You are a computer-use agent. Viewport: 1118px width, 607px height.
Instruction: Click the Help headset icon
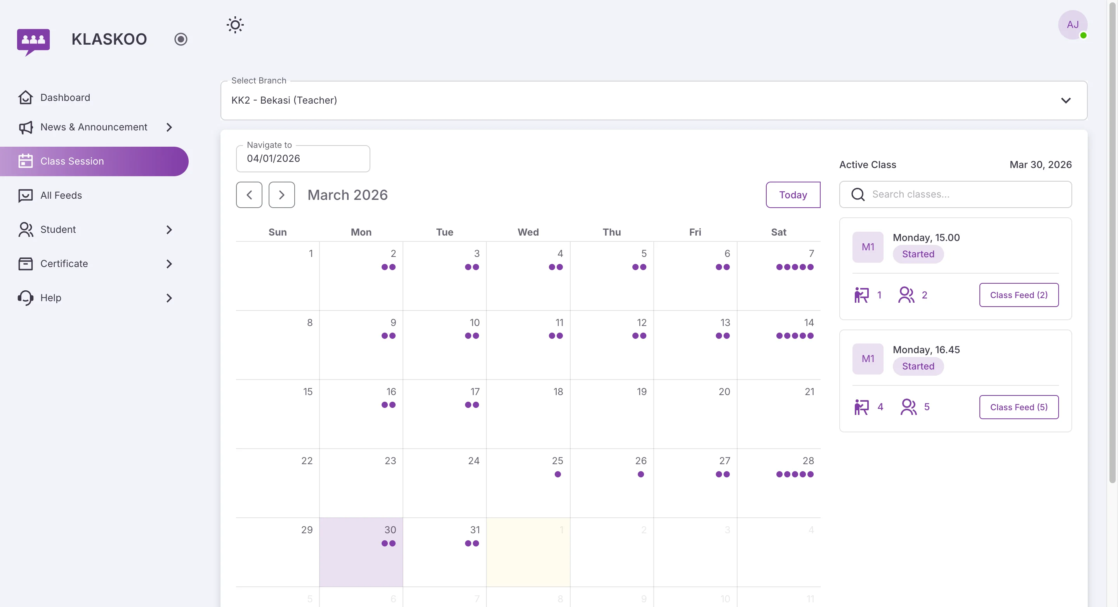(x=25, y=298)
